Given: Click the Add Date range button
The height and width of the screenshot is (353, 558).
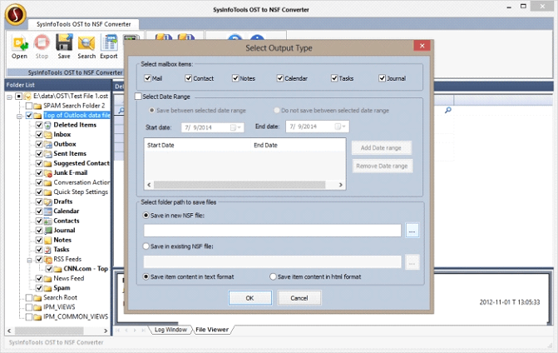Looking at the screenshot, I should click(381, 148).
